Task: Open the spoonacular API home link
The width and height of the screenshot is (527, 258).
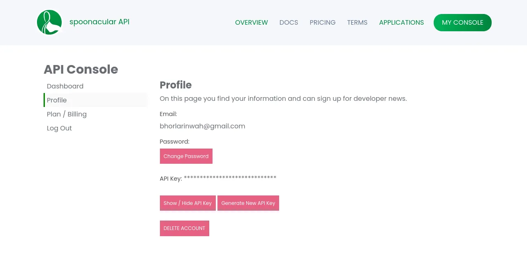Action: tap(99, 22)
